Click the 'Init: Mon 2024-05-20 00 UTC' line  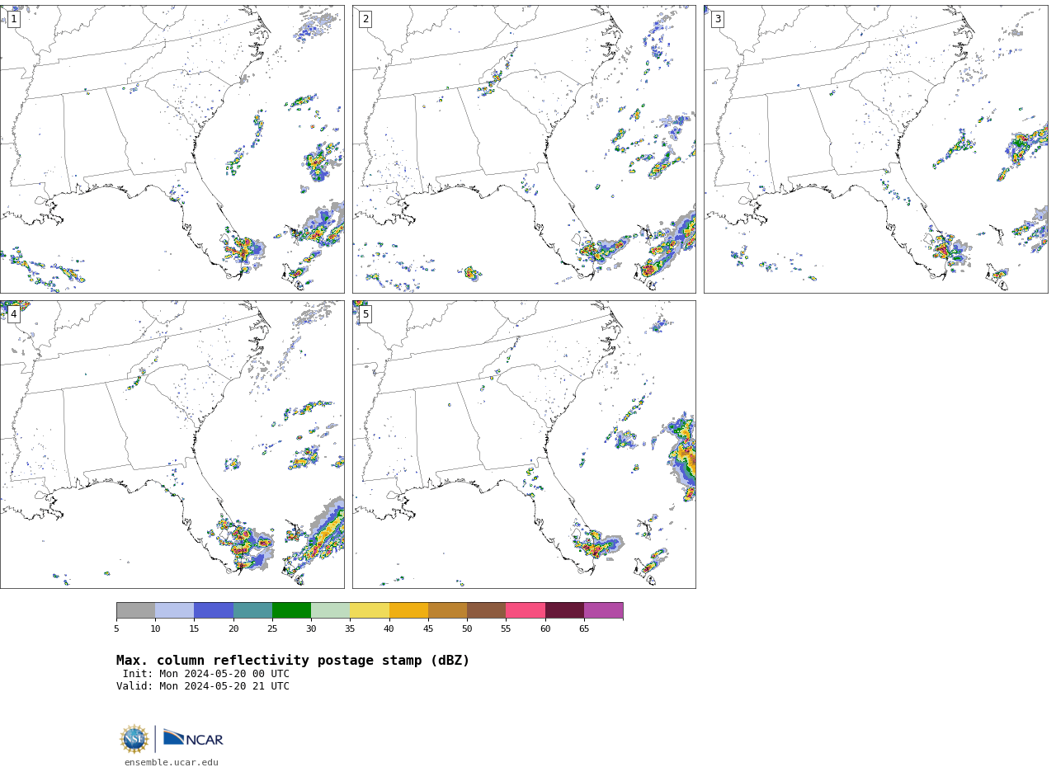(206, 674)
